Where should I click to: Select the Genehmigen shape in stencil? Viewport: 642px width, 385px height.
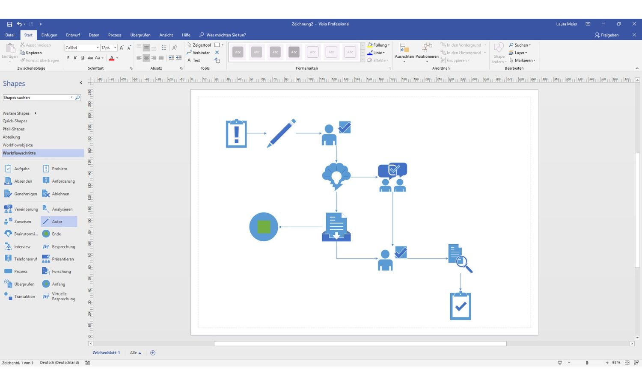click(x=21, y=194)
